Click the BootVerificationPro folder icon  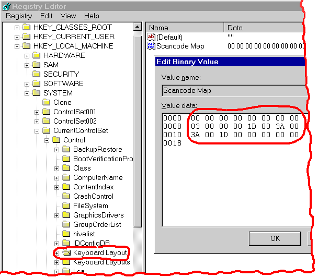pos(66,159)
